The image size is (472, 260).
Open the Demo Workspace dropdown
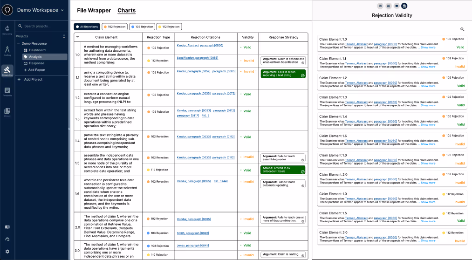tap(41, 10)
